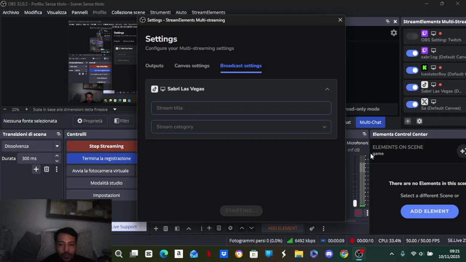Open multi-streaming settings gear beside the plus icon
Viewport: 466px width, 262px height.
(419, 121)
